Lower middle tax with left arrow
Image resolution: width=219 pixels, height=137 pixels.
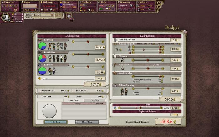pos(73,54)
